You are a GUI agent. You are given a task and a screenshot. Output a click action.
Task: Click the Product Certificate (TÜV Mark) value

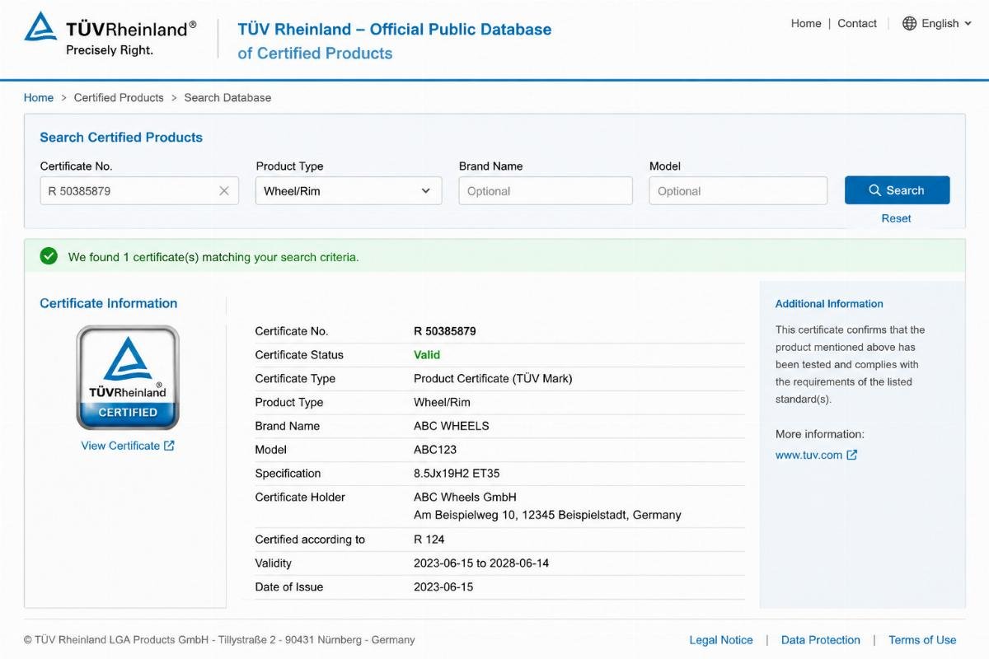click(493, 379)
